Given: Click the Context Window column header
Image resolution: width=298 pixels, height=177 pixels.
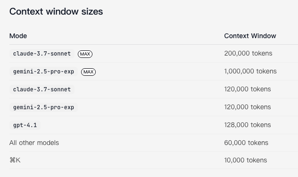Looking at the screenshot, I should [x=250, y=36].
